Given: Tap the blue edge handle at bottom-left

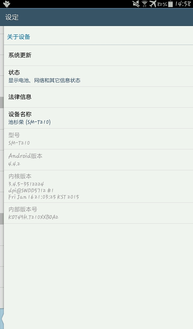Looking at the screenshot, I should [2, 319].
